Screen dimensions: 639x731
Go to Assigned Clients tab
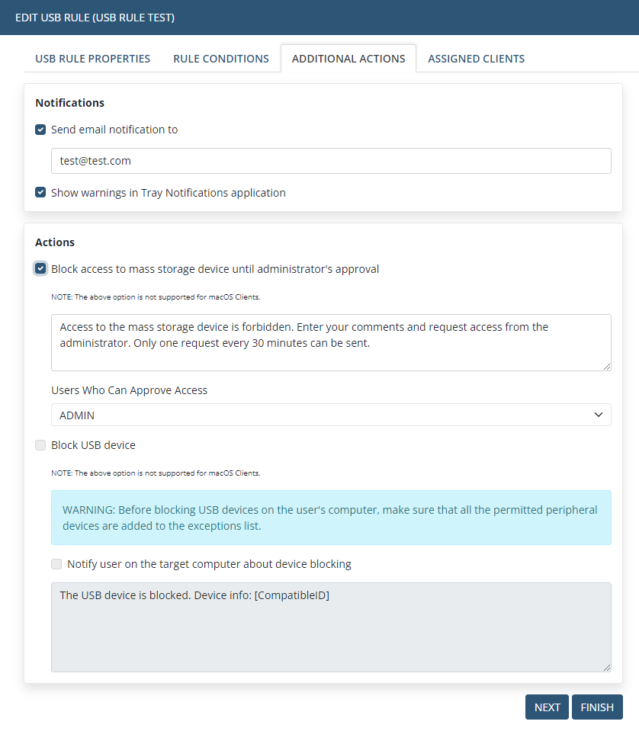pyautogui.click(x=476, y=59)
